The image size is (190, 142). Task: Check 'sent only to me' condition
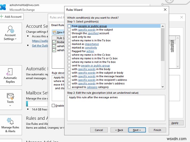69,37
